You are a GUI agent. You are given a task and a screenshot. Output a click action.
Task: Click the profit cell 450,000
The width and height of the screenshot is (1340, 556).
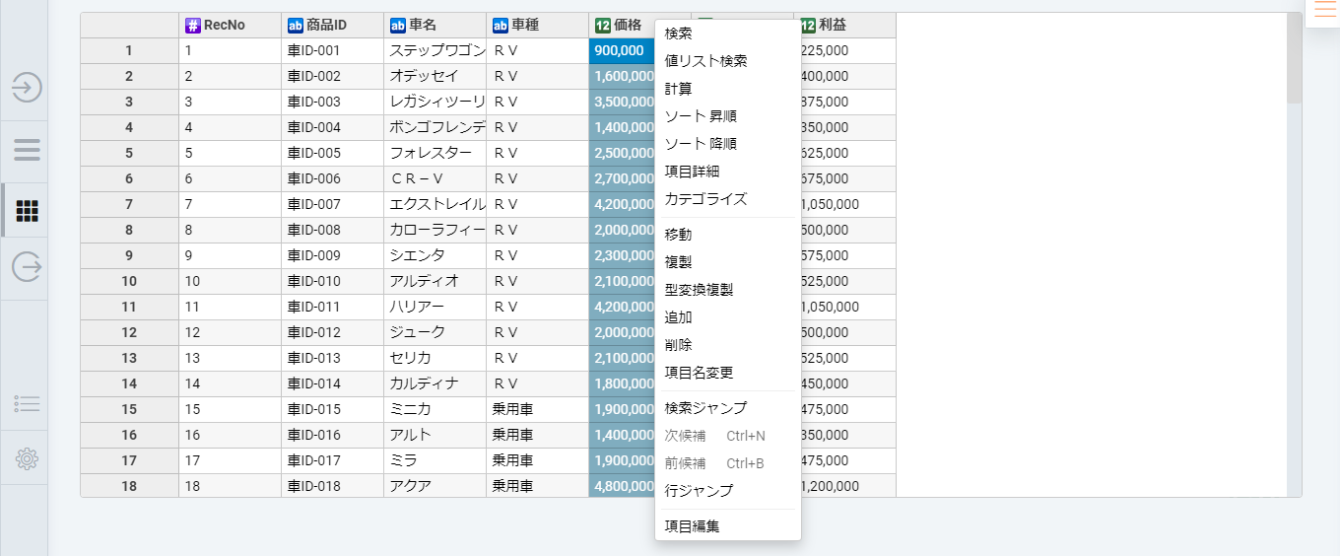(847, 383)
